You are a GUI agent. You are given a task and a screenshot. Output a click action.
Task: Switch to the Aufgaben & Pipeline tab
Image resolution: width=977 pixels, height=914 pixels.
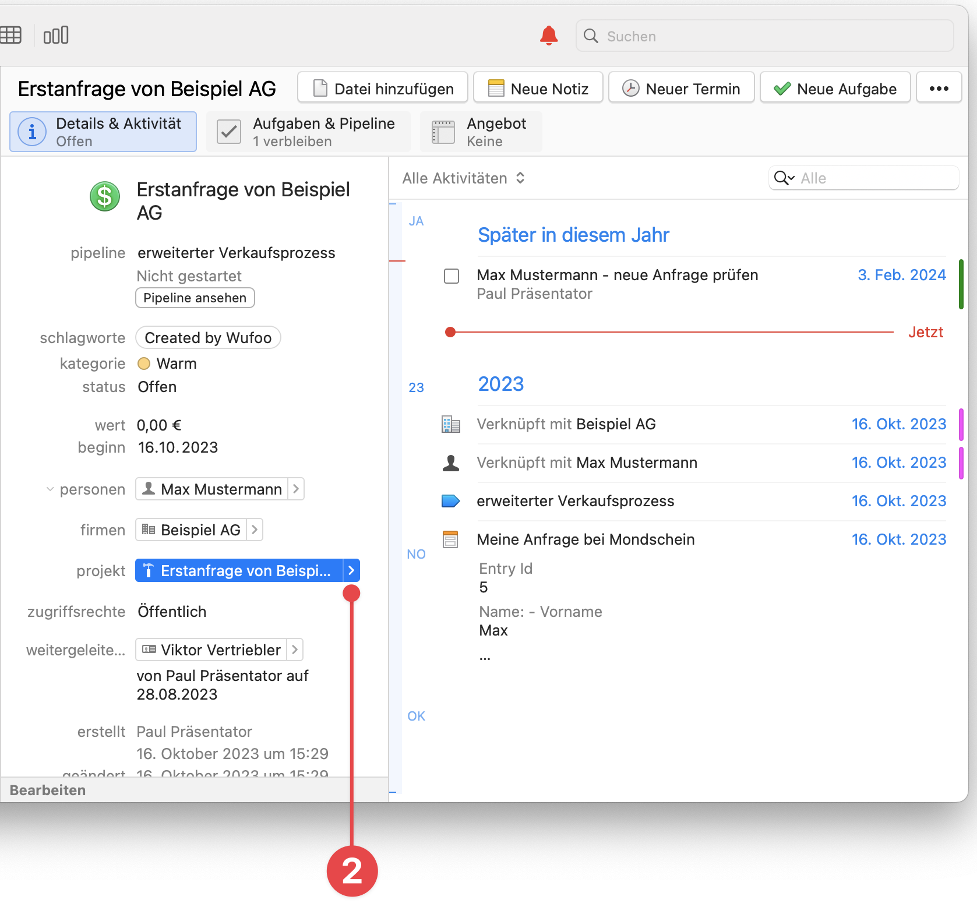pos(308,132)
